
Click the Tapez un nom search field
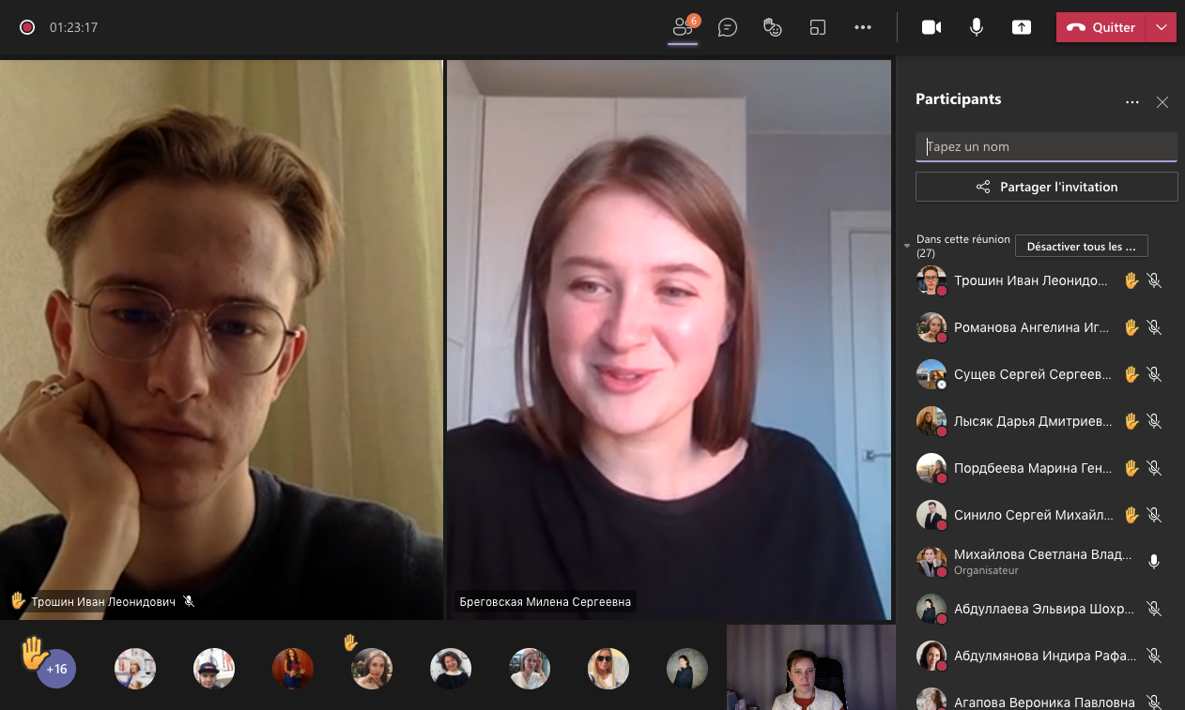(x=1045, y=146)
